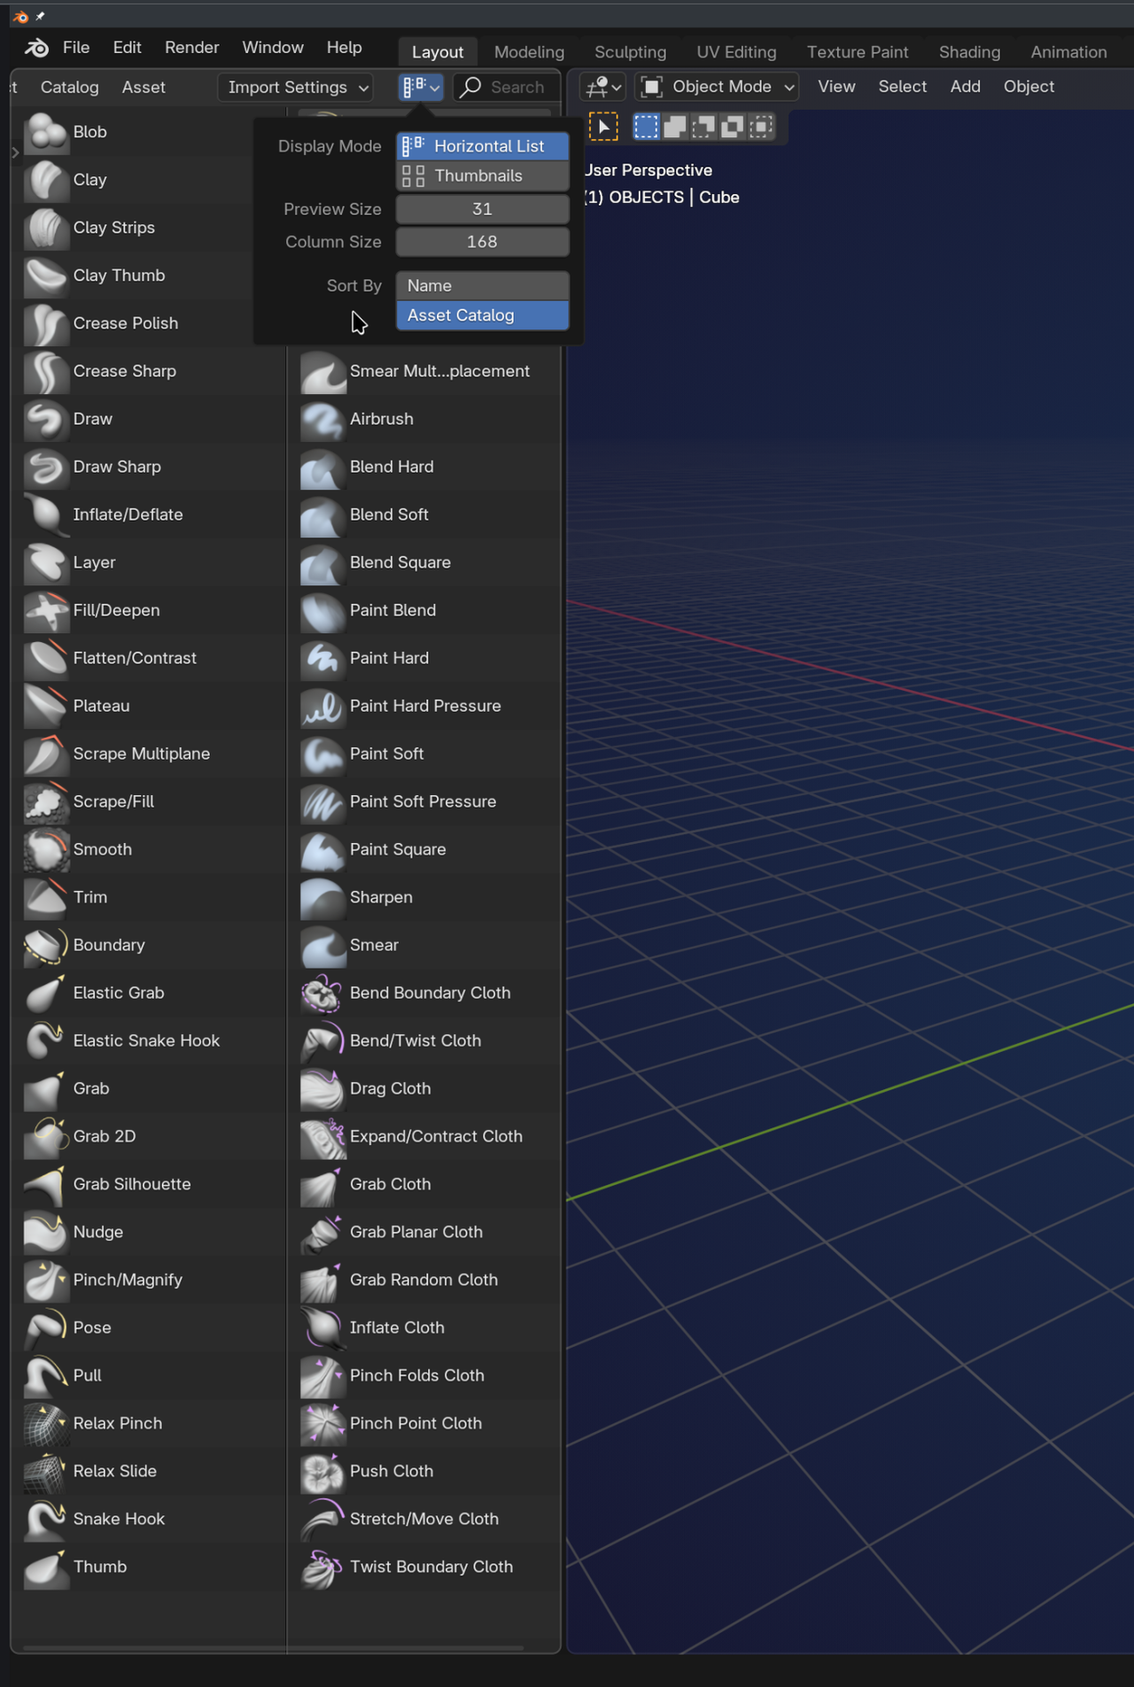
Task: Select the Pinch/Magnify brush icon
Action: (45, 1280)
